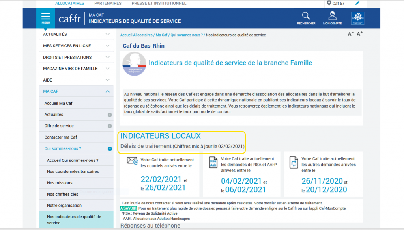Click the pencil icon to edit Caf 67

click(357, 3)
